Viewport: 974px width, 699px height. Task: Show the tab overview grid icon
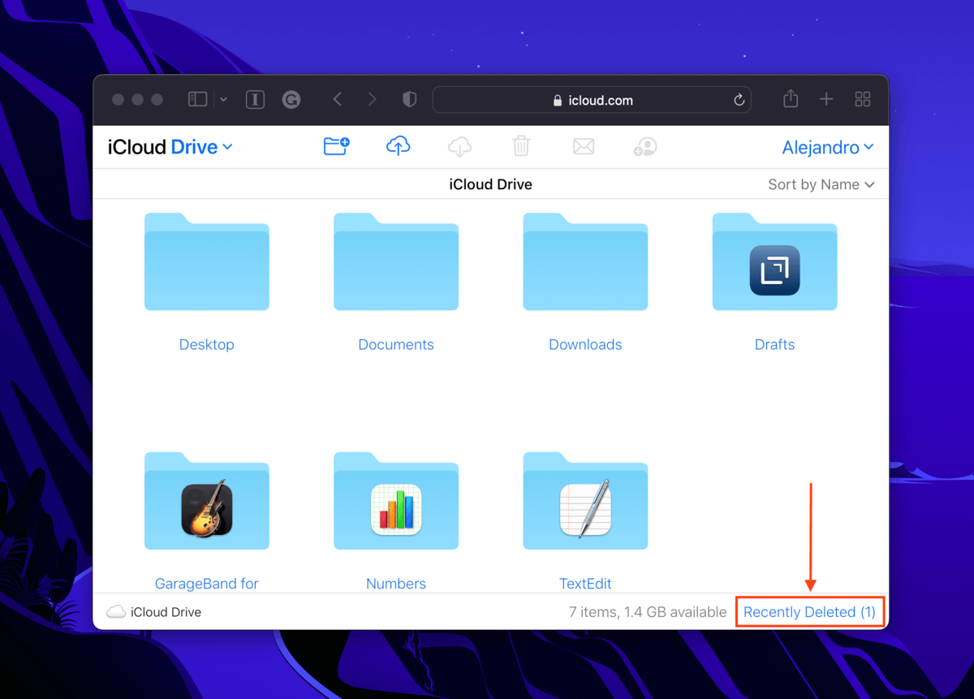pyautogui.click(x=863, y=99)
